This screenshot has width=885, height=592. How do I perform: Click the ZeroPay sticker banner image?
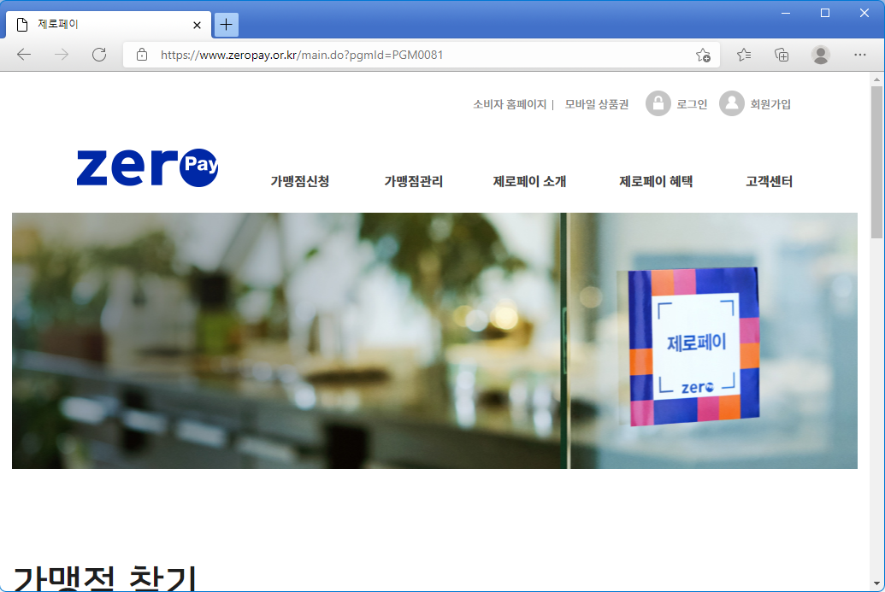pos(434,341)
